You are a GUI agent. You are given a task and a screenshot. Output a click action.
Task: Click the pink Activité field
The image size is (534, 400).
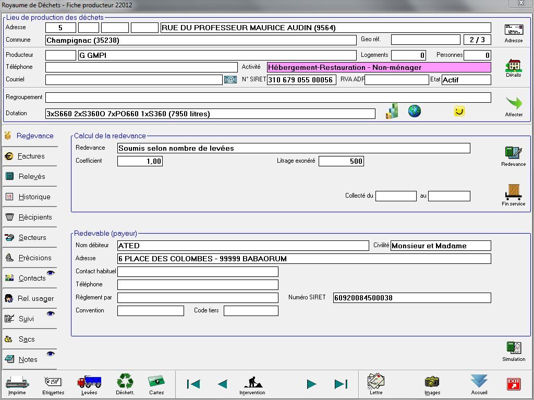[379, 67]
